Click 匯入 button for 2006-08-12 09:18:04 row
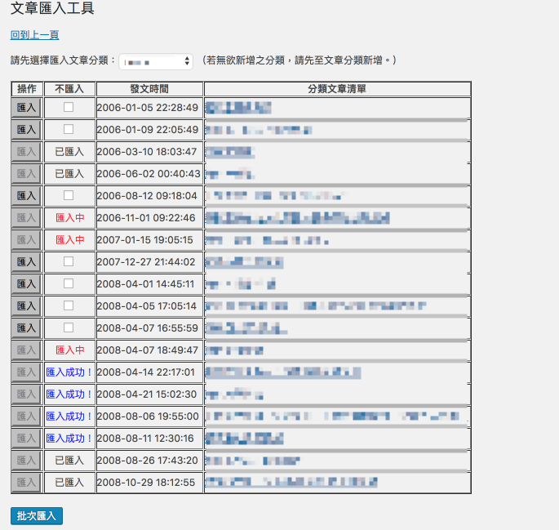This screenshot has height=530, width=559. [x=26, y=196]
